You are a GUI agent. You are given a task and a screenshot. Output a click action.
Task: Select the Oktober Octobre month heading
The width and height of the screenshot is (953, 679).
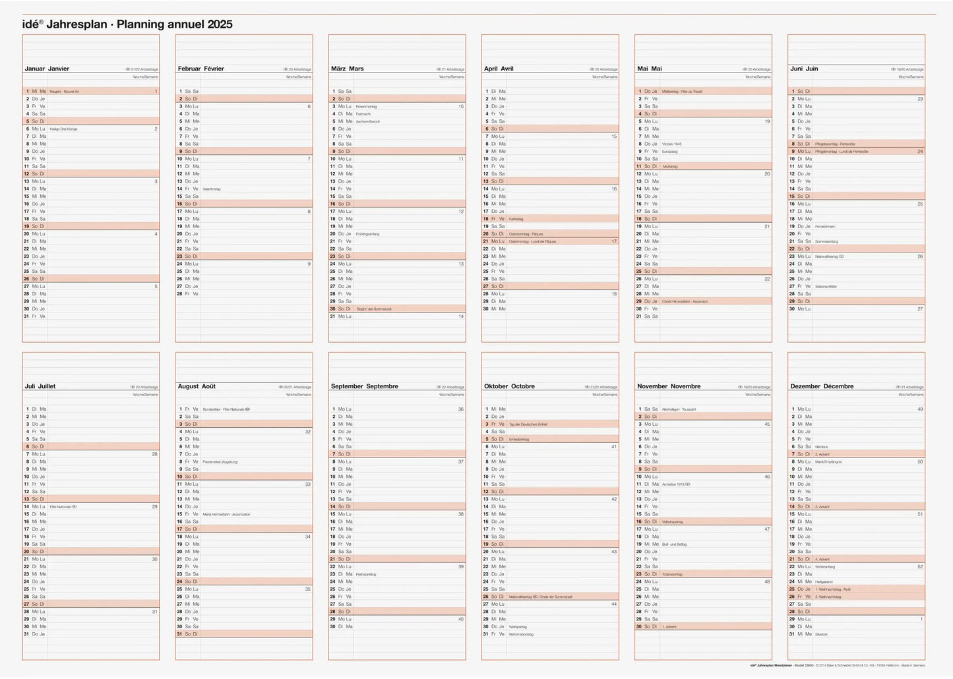coord(509,386)
